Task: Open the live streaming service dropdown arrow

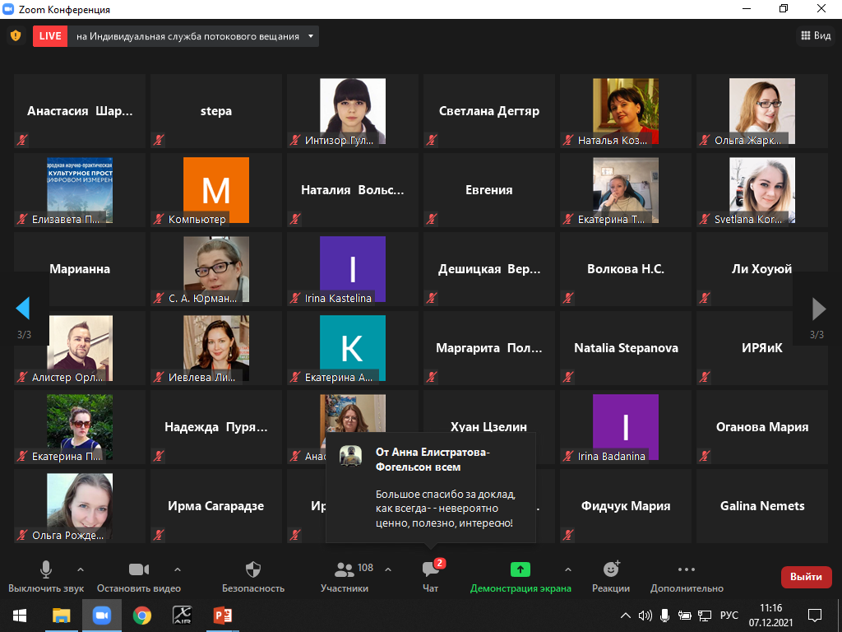Action: coord(310,36)
